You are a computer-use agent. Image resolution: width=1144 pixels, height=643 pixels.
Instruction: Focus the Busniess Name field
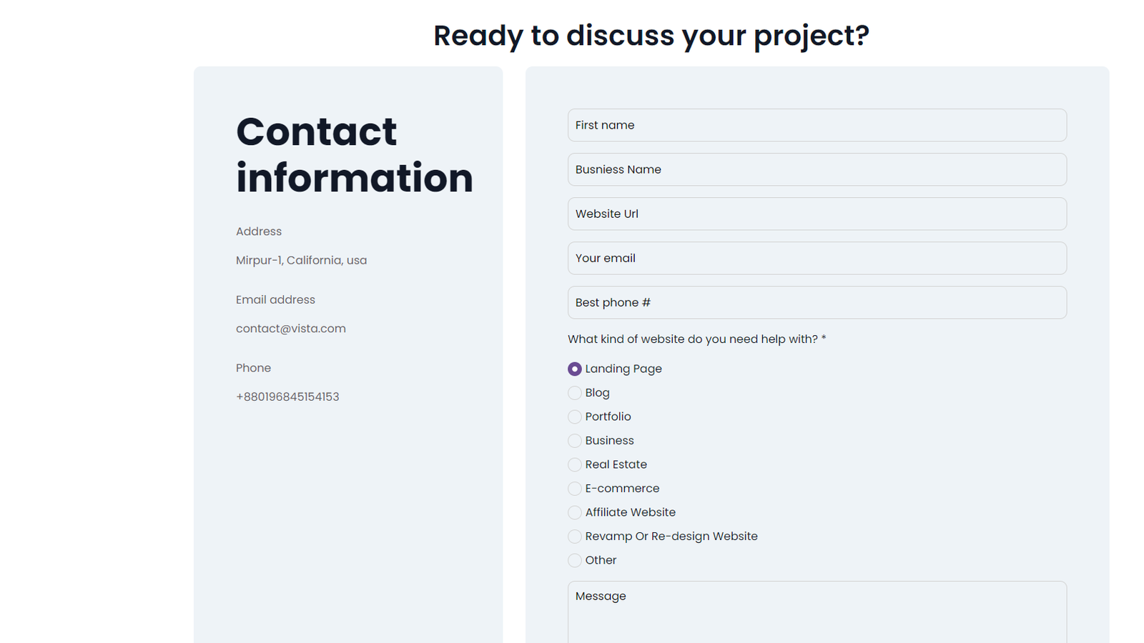click(x=817, y=169)
